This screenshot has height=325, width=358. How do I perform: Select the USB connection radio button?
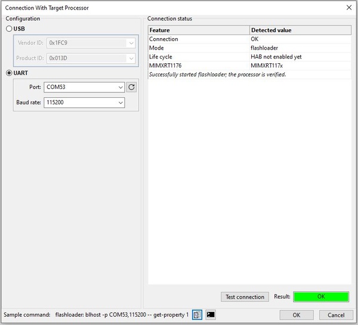[9, 29]
